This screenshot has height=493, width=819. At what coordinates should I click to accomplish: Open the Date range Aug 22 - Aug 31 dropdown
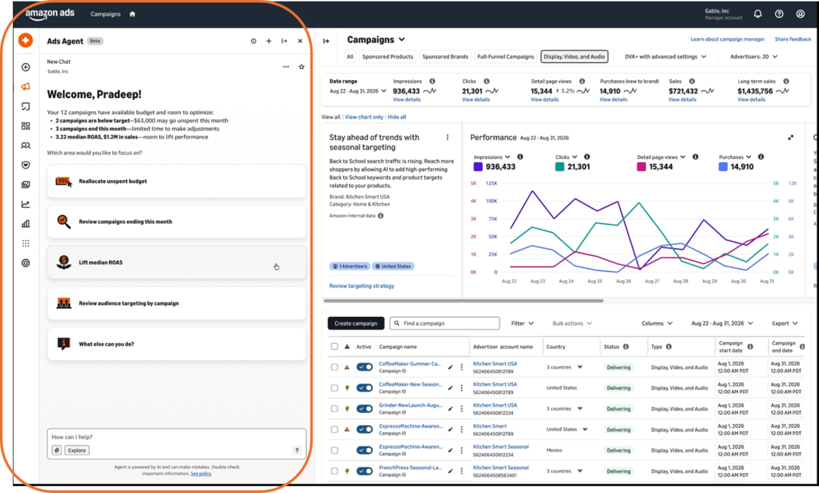tap(358, 91)
